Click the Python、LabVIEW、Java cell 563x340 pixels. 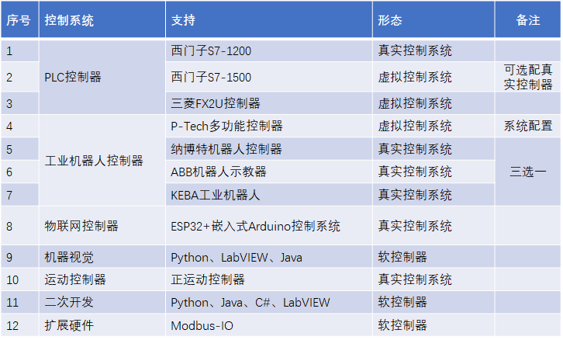pos(269,257)
